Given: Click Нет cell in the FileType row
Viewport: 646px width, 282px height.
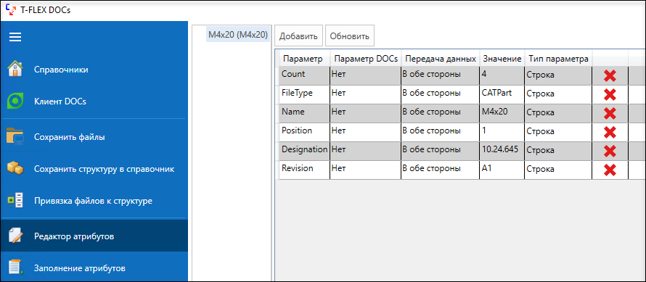Looking at the screenshot, I should [365, 94].
